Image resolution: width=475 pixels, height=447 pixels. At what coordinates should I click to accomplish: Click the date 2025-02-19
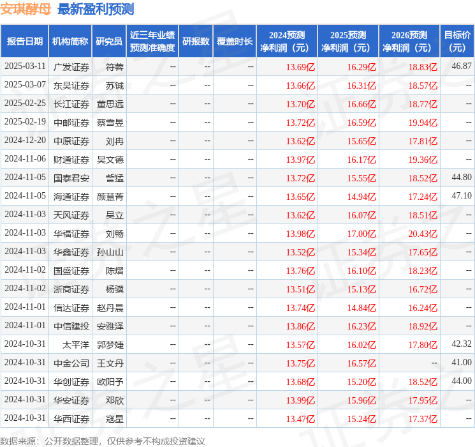pos(25,121)
